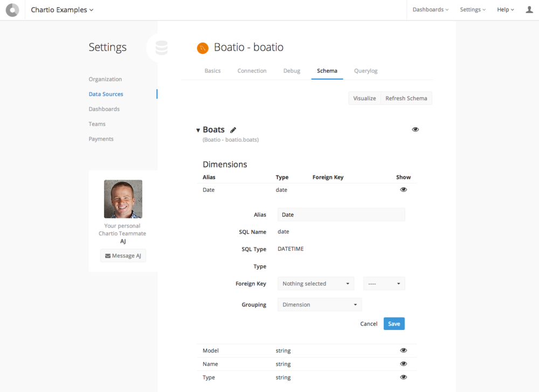
Task: Toggle the eye icon in Model row
Action: [x=404, y=350]
